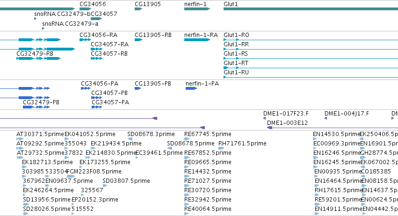This screenshot has height=216, width=398.
Task: Select the CG13905-PB protein glyph
Action: click(x=137, y=88)
